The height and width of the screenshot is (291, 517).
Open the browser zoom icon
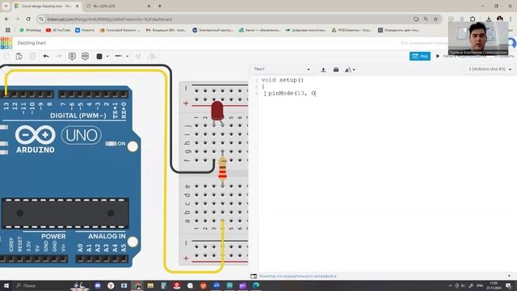point(426,19)
